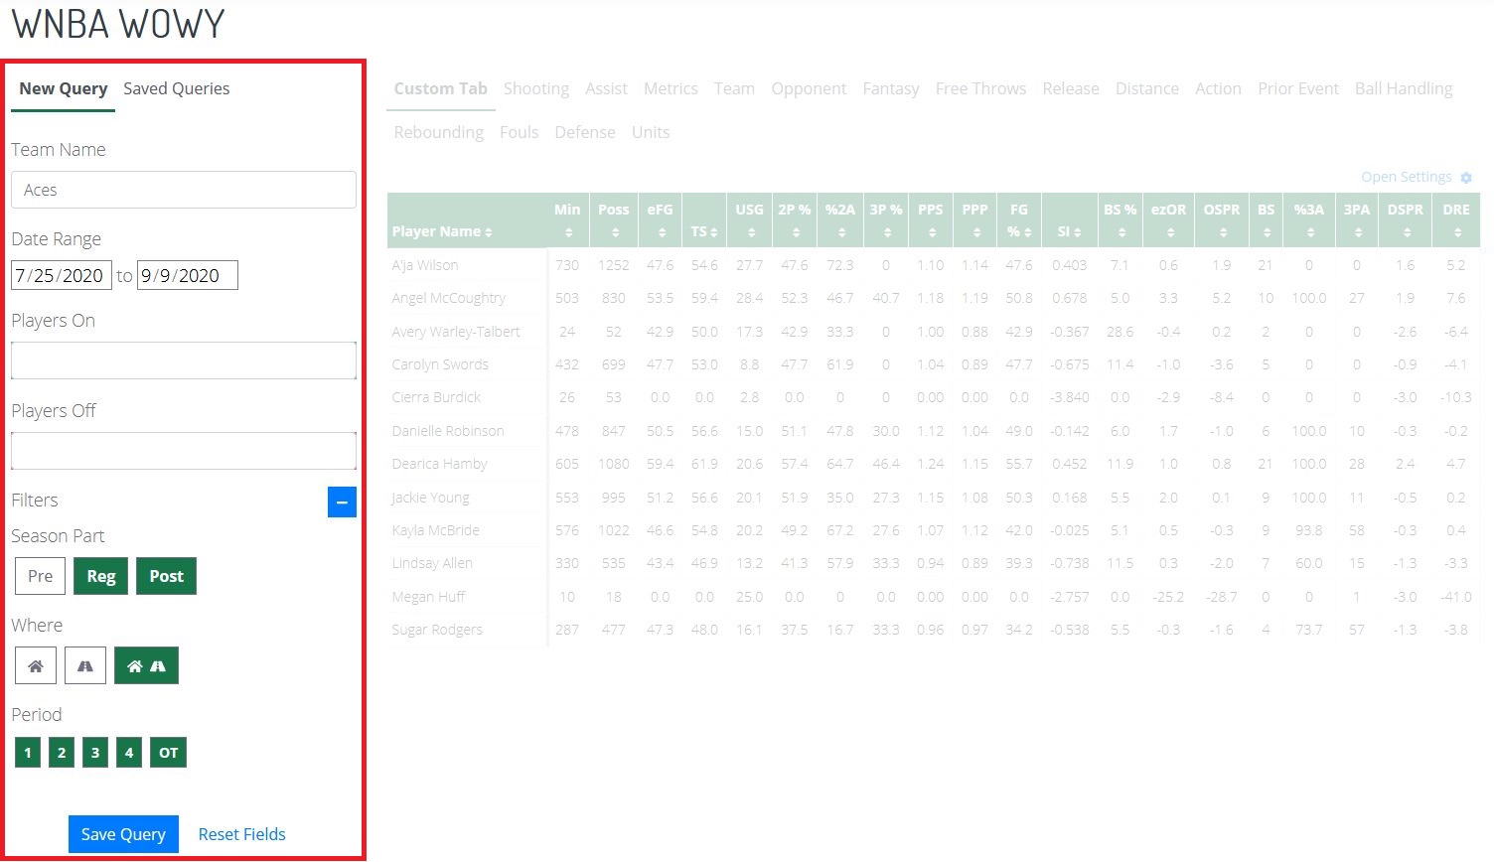Switch to the Rebounding tab

point(438,131)
